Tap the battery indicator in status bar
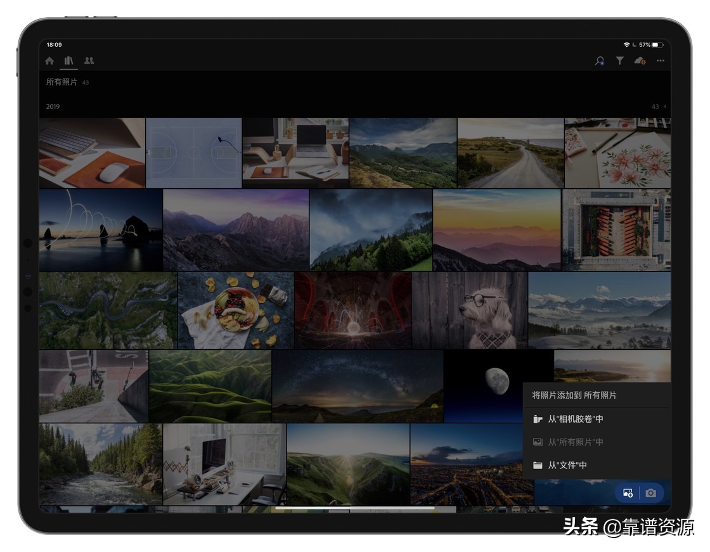Screen dimensions: 710x552 (x=657, y=45)
